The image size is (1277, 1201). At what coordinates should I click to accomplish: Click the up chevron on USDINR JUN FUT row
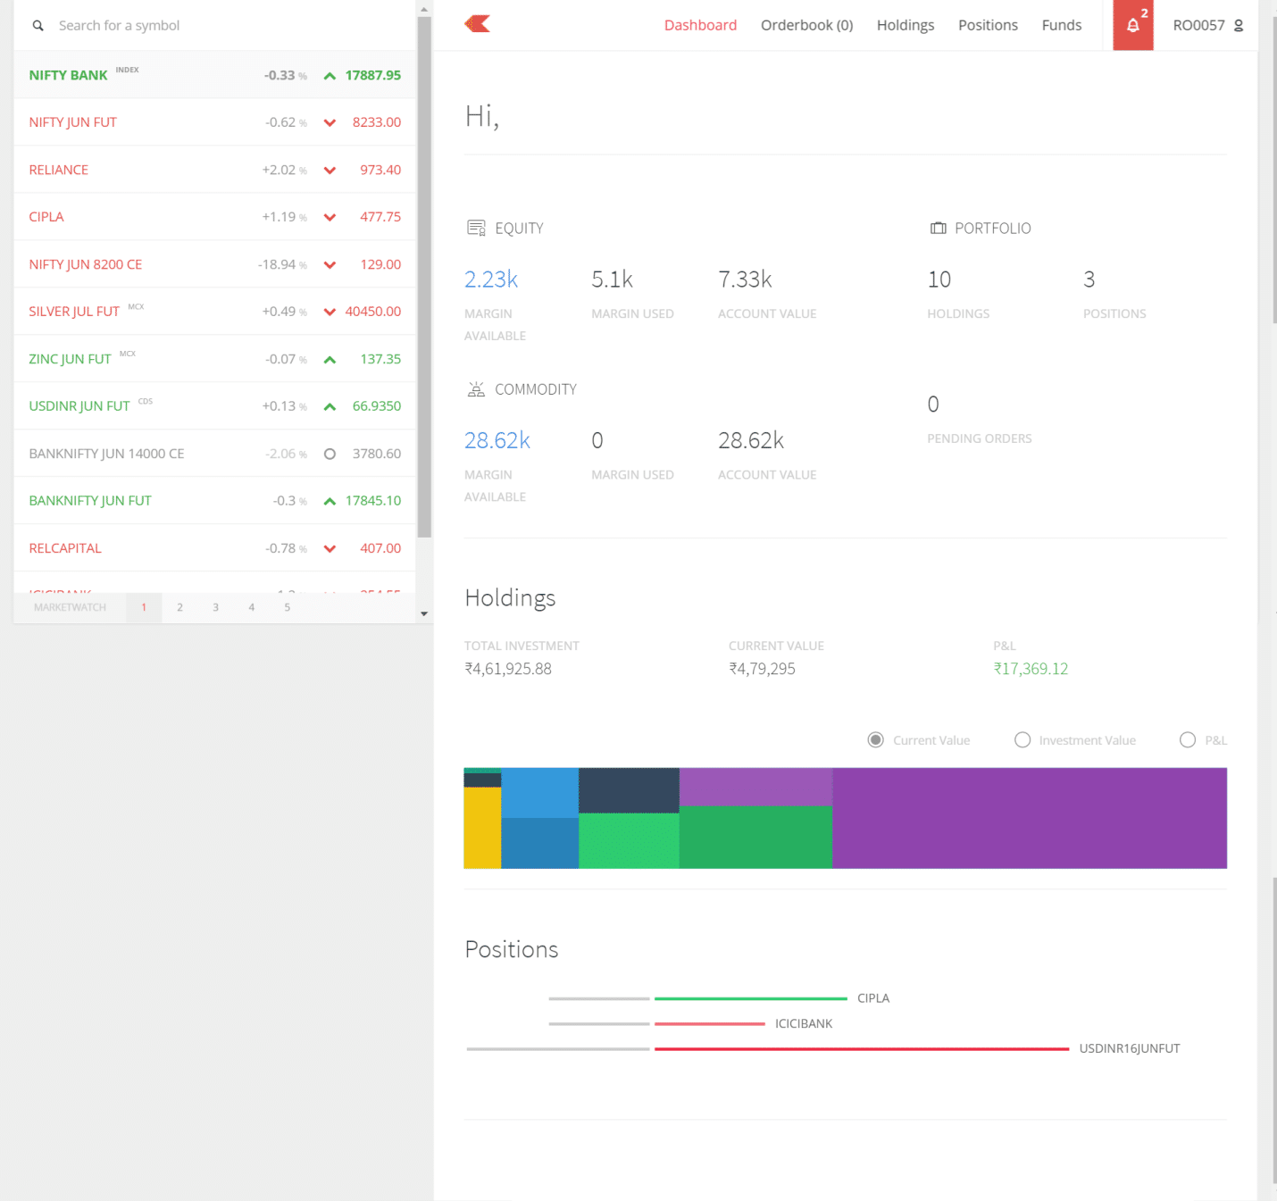[330, 406]
